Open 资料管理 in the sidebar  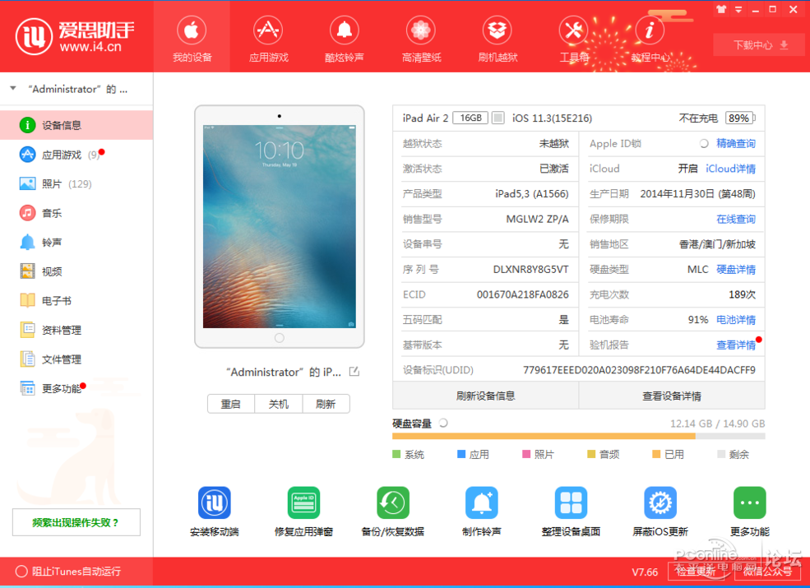(x=76, y=330)
